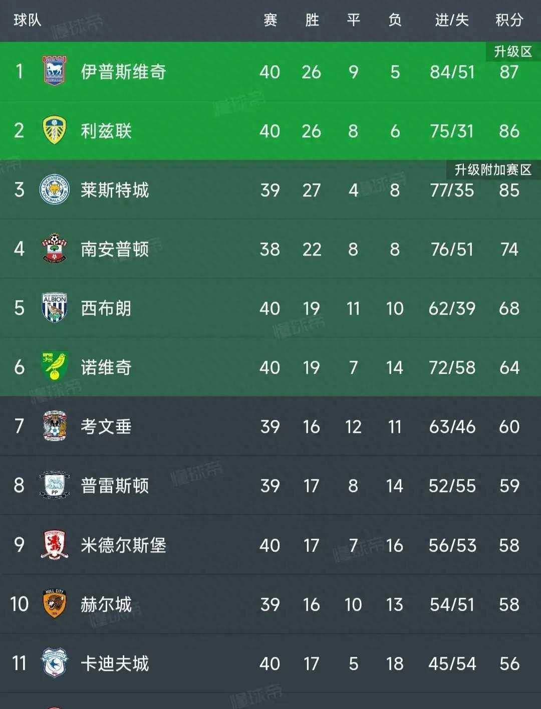Open team name 伊普斯维奇
541x709 pixels.
(124, 72)
